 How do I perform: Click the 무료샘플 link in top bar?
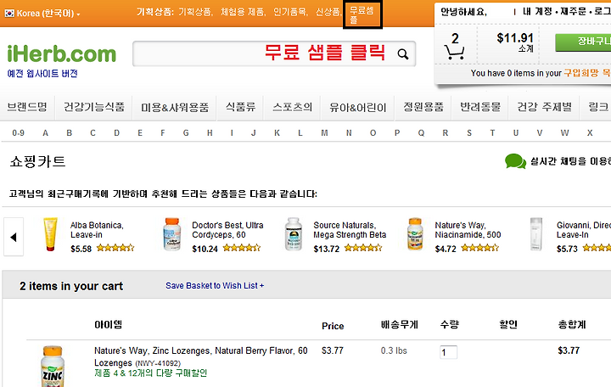362,14
